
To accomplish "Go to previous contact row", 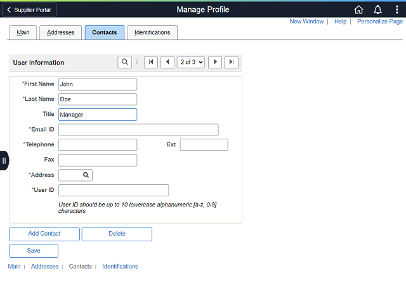I will pyautogui.click(x=167, y=62).
